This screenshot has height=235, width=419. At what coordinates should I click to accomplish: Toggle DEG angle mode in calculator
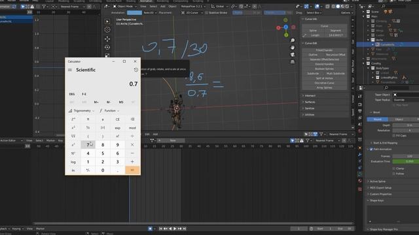pos(72,94)
